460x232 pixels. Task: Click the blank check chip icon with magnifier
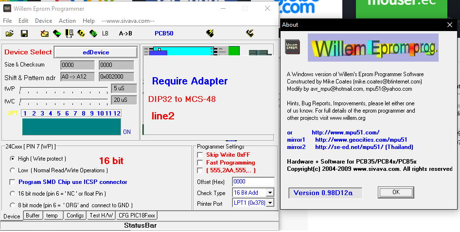[x=81, y=33]
